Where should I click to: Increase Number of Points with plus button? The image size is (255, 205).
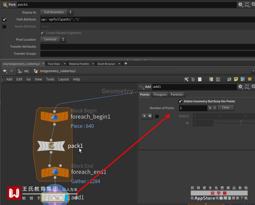click(210, 108)
